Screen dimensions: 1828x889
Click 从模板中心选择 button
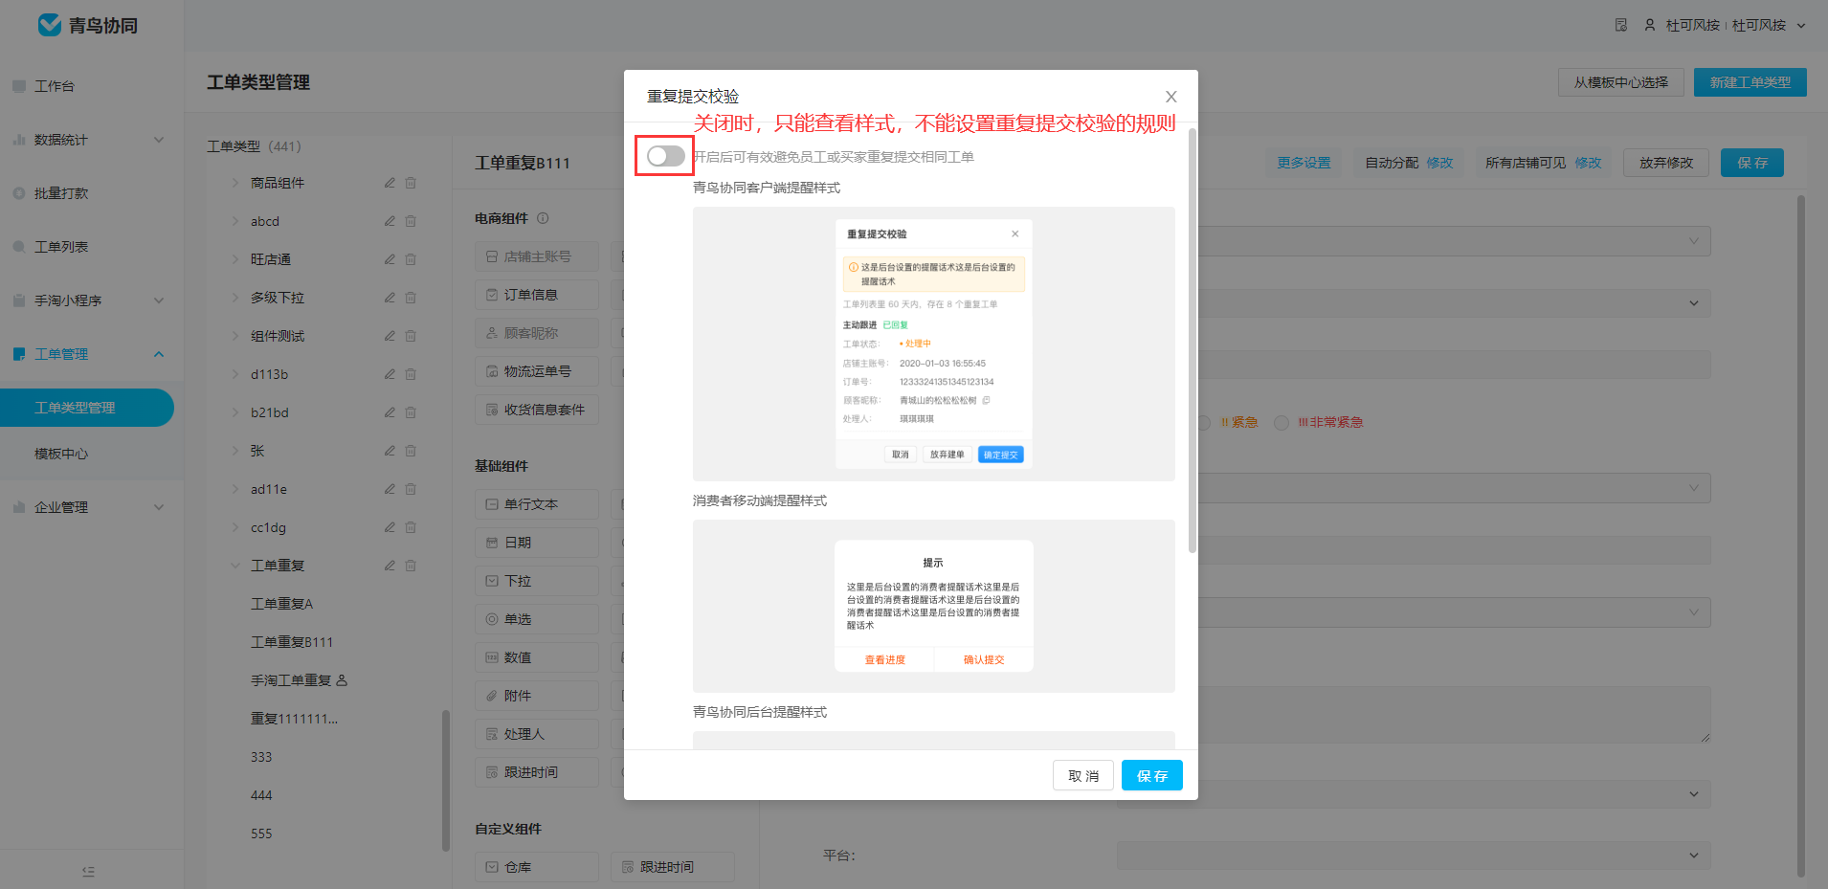pyautogui.click(x=1620, y=82)
